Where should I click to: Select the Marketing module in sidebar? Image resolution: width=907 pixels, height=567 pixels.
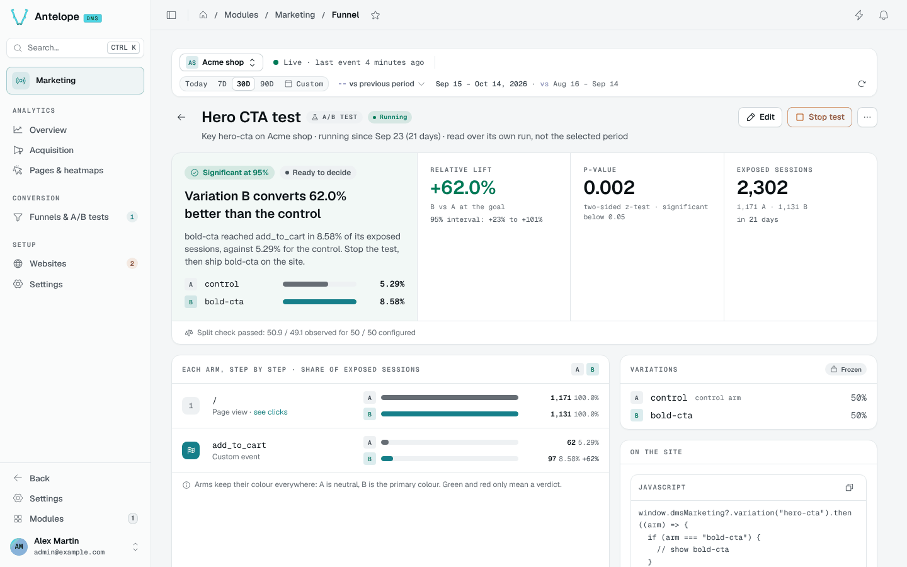pos(75,81)
